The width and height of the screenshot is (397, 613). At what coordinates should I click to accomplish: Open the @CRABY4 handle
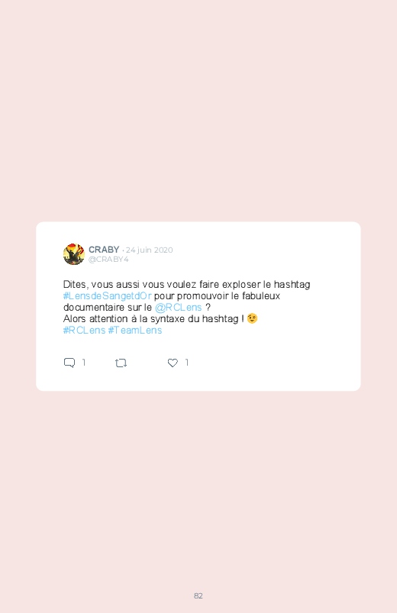108,260
